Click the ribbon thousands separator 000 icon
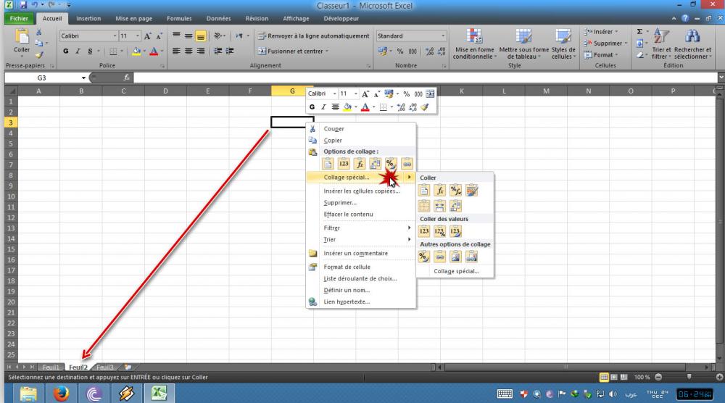 point(413,51)
